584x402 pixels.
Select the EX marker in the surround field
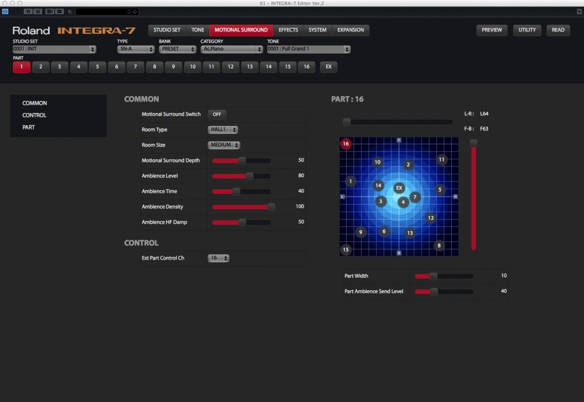click(x=399, y=188)
